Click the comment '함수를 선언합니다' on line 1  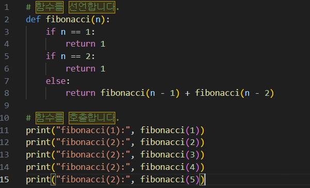75,7
